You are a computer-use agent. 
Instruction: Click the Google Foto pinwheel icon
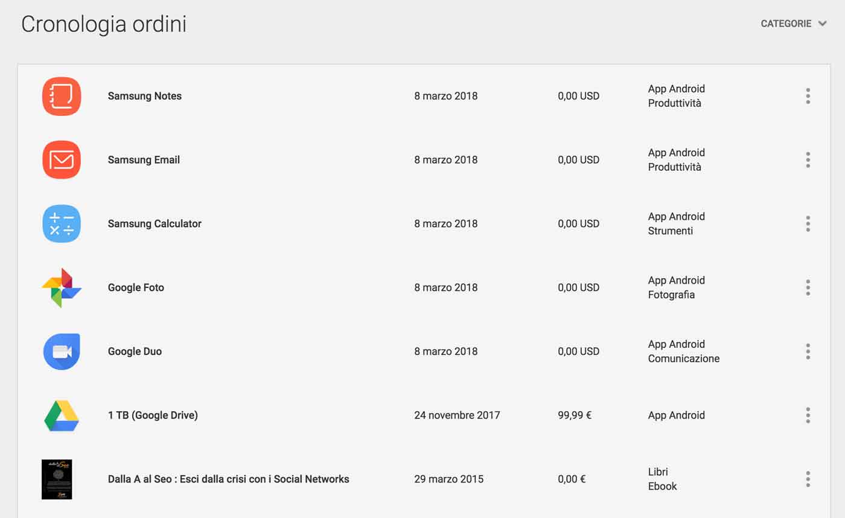pos(62,288)
